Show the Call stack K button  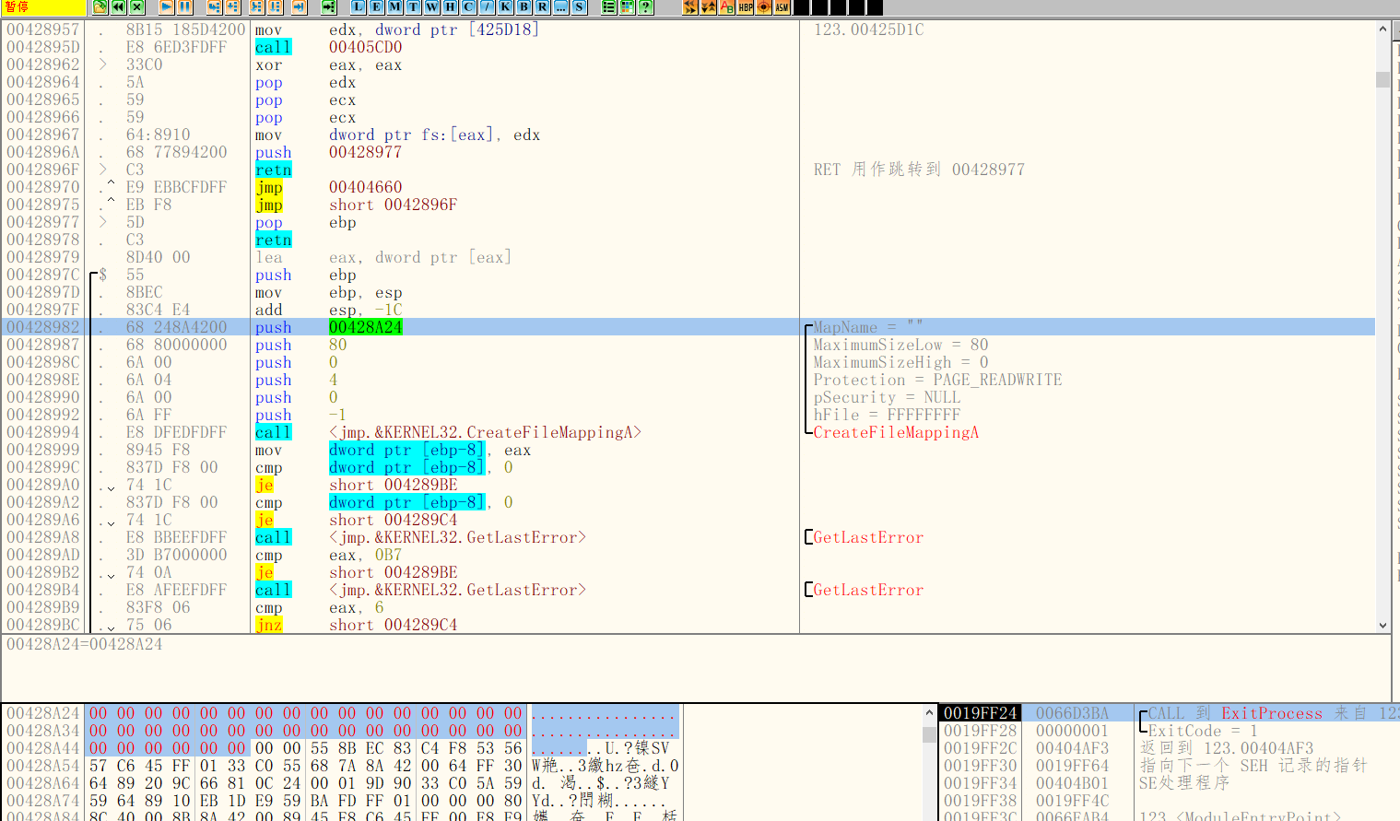coord(506,7)
